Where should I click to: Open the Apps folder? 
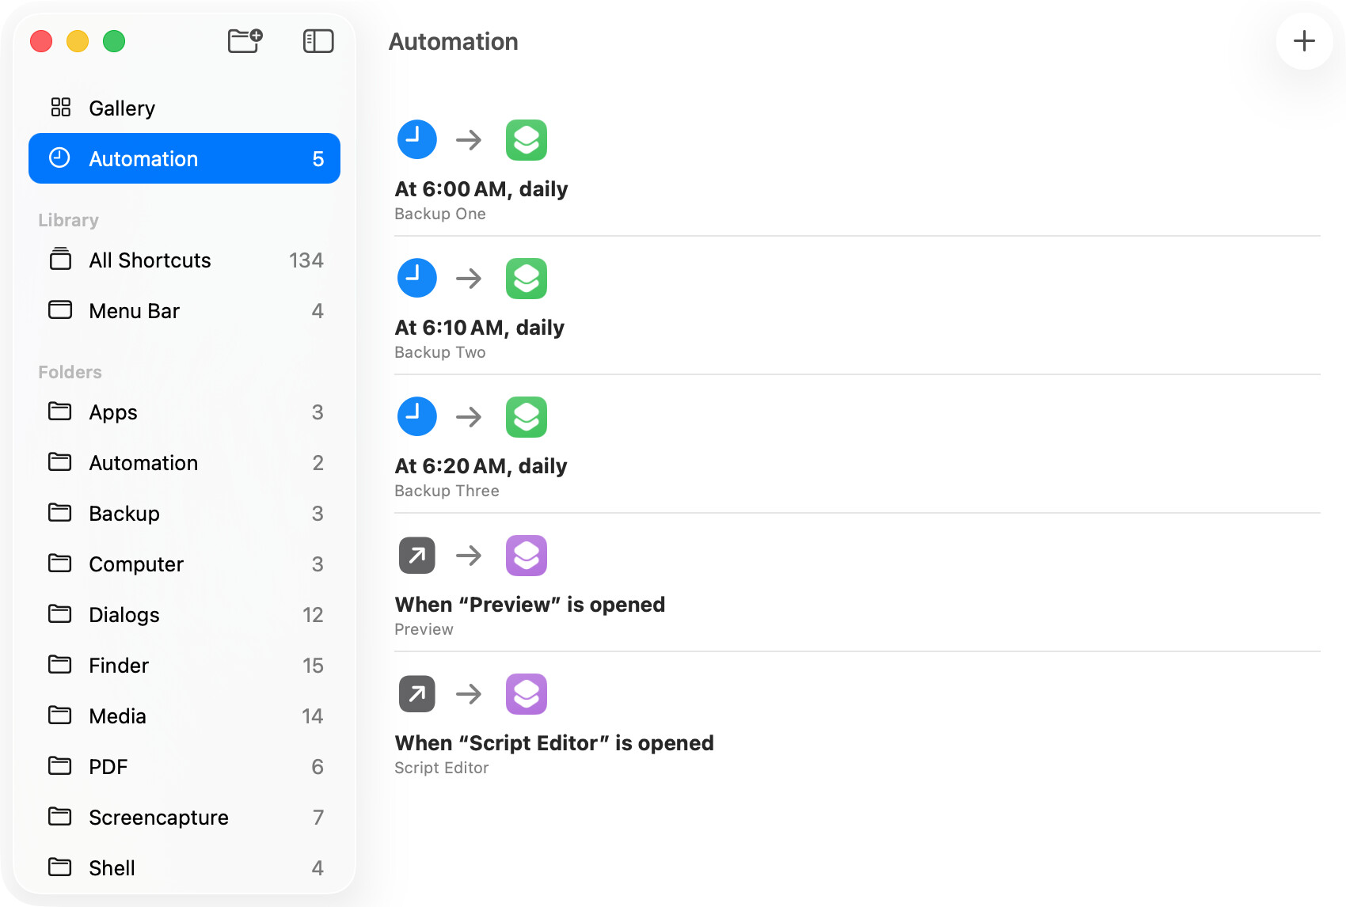pyautogui.click(x=184, y=412)
